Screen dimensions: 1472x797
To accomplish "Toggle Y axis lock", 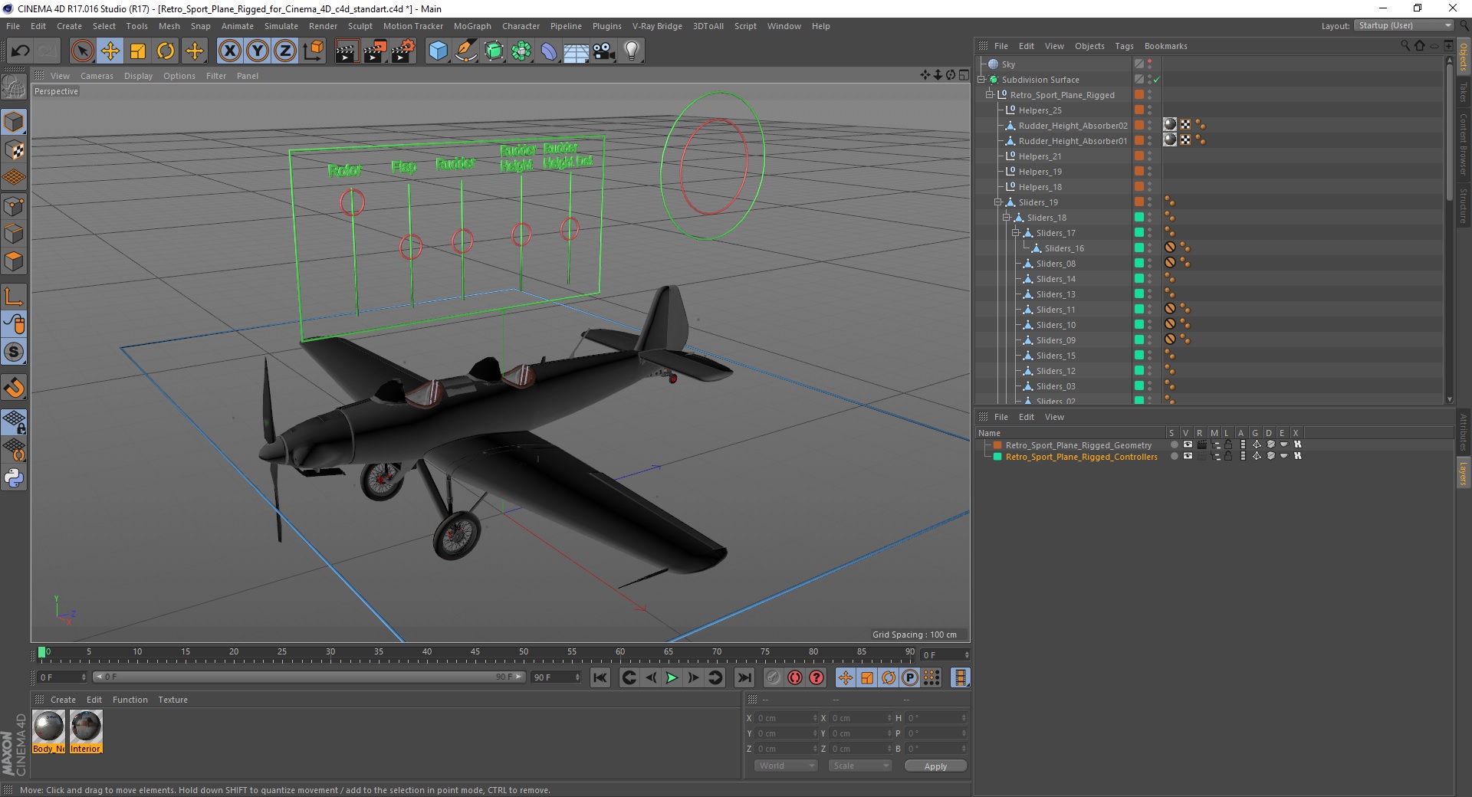I will 258,51.
